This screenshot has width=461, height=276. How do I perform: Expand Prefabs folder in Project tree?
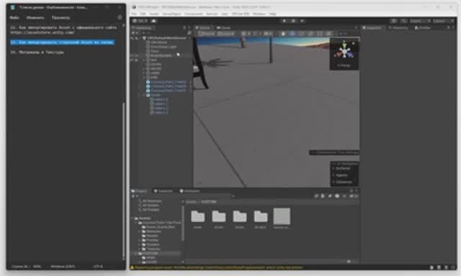pos(140,240)
